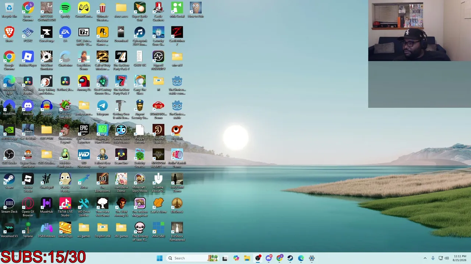The height and width of the screenshot is (264, 471).
Task: Open the wii games desktop folder
Action: (84, 230)
